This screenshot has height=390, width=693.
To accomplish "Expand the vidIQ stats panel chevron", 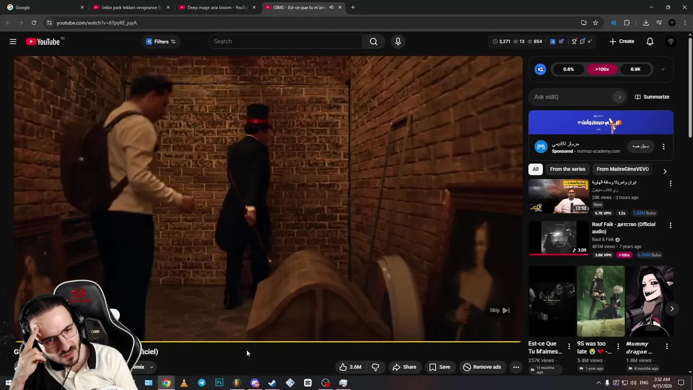I will [663, 69].
